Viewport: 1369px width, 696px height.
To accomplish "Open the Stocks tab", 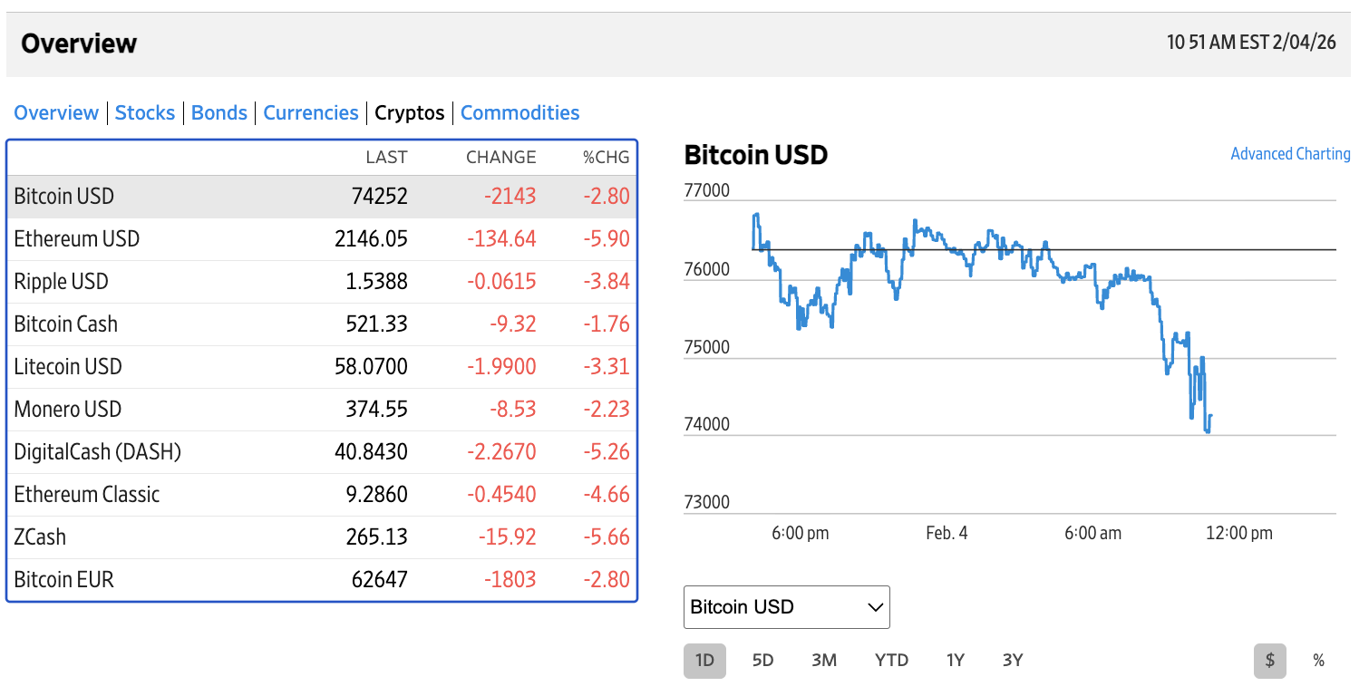I will pos(145,113).
